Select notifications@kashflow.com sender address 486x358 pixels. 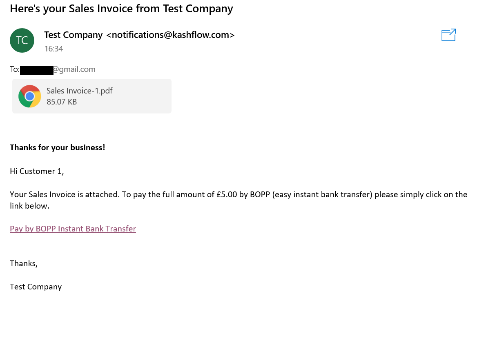tap(170, 35)
